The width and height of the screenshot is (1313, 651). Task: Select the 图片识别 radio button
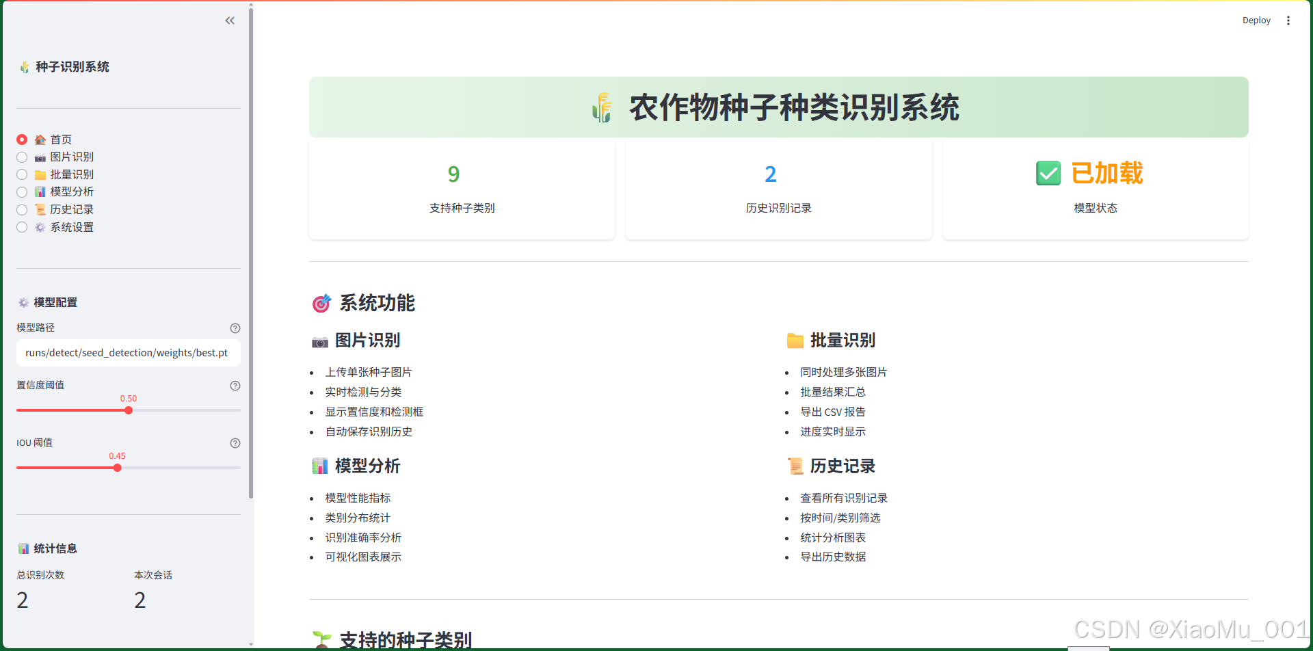[x=21, y=157]
